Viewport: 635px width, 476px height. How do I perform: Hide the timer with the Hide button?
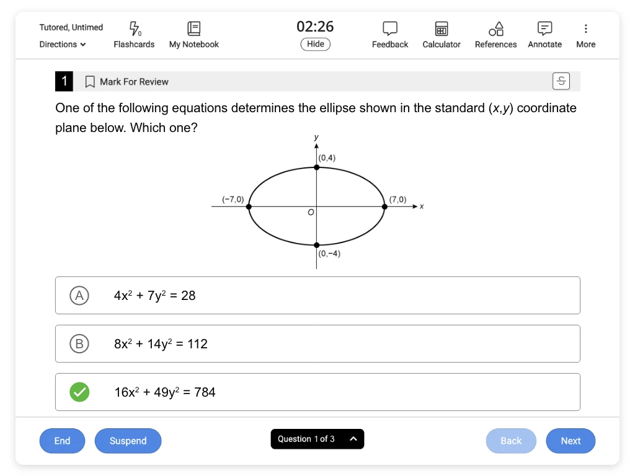coord(316,44)
